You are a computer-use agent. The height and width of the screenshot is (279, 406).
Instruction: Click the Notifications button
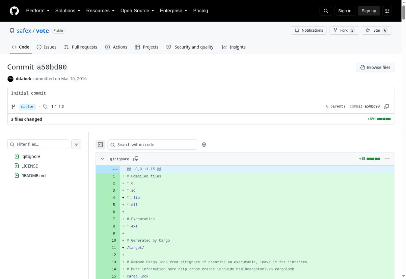pyautogui.click(x=309, y=30)
